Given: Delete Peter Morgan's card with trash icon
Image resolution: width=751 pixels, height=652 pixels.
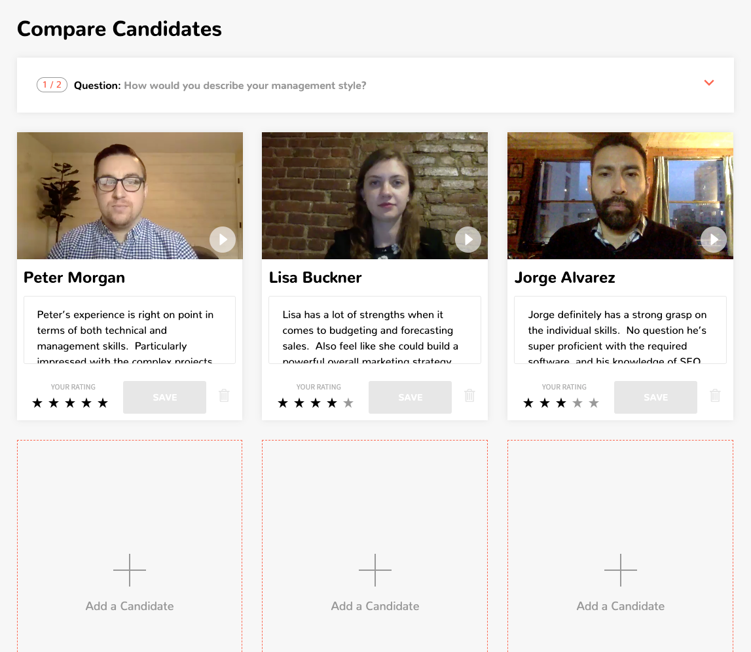Looking at the screenshot, I should (x=224, y=395).
